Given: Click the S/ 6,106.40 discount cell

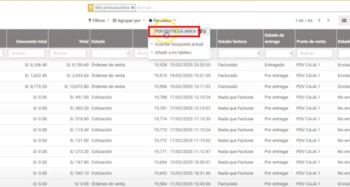Looking at the screenshot, I should coord(36,65).
